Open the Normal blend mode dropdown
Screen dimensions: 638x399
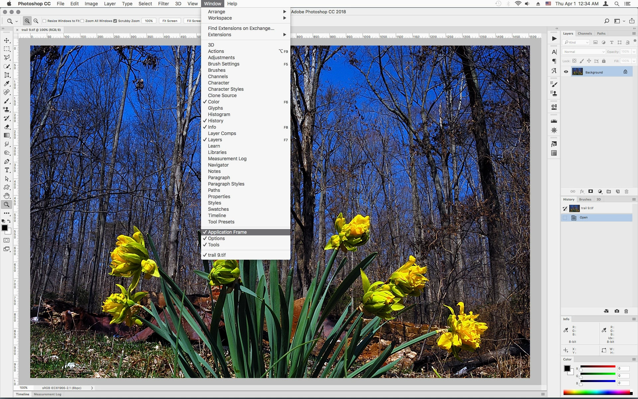pyautogui.click(x=584, y=52)
